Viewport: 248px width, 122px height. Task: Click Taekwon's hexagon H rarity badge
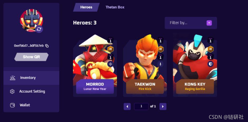(161, 49)
